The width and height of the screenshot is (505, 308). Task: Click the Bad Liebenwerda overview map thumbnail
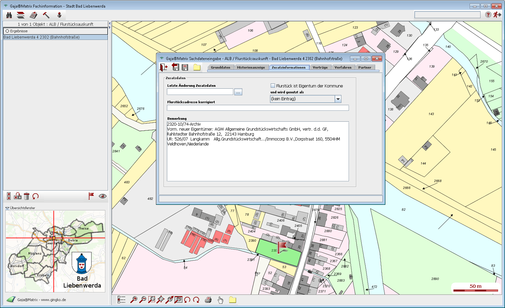point(55,251)
